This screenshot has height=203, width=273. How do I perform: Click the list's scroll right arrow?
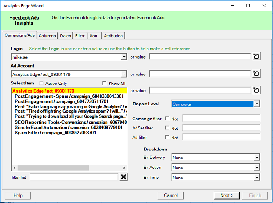click(x=124, y=168)
